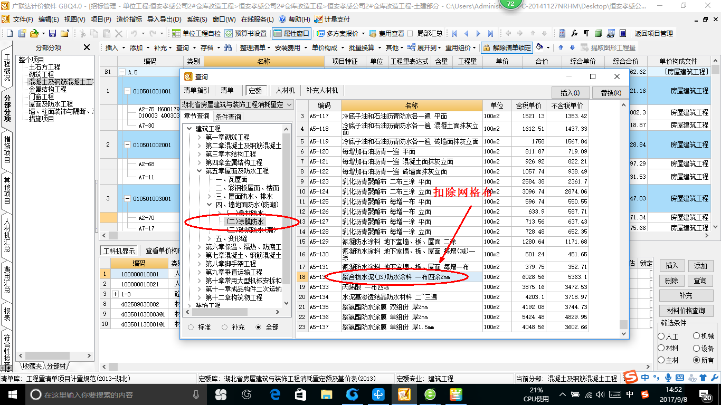Open the calculator icon in toolbar
Screen dimensions: 721x405
click(x=562, y=33)
